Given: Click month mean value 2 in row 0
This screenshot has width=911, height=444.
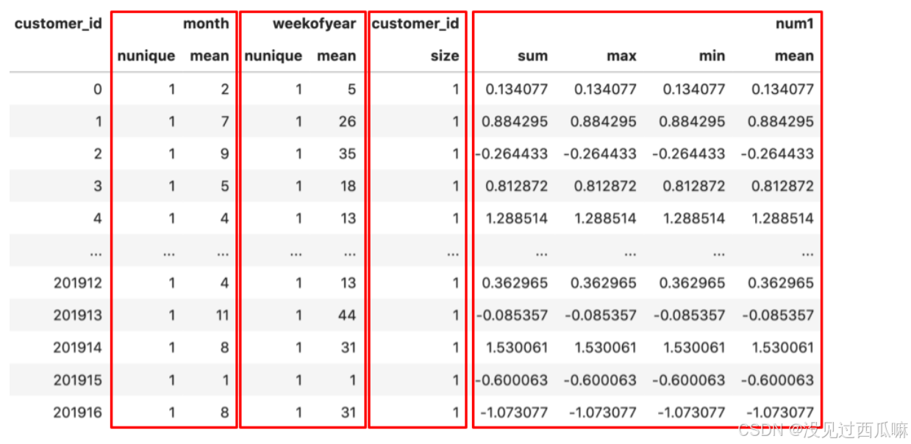Looking at the screenshot, I should (225, 90).
